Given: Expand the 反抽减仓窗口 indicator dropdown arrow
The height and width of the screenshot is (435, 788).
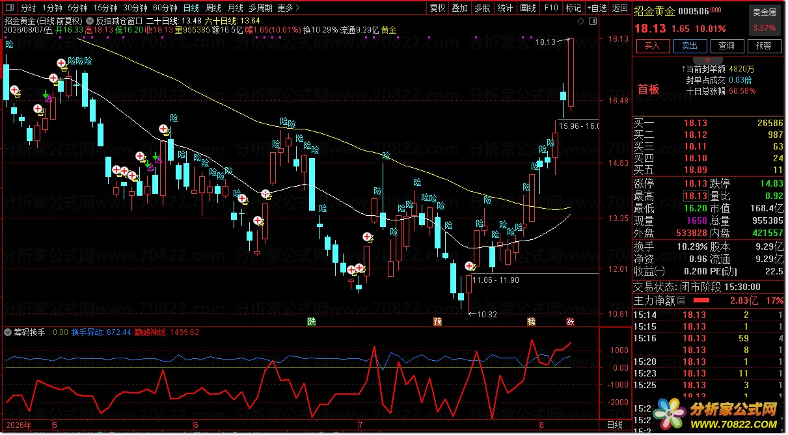Looking at the screenshot, I should [89, 20].
